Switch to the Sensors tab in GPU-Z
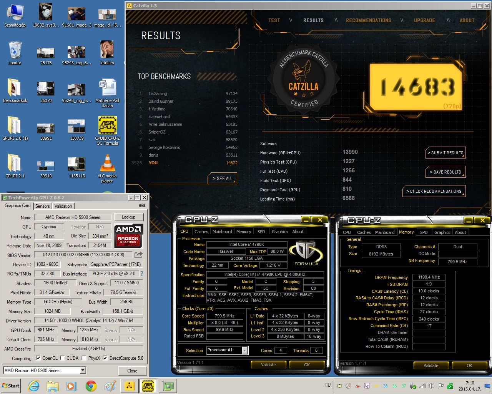This screenshot has height=394, width=492. pyautogui.click(x=43, y=206)
